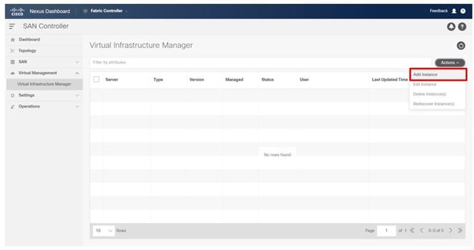This screenshot has height=250, width=474.
Task: Select Add Instance from Actions menu
Action: pos(437,75)
